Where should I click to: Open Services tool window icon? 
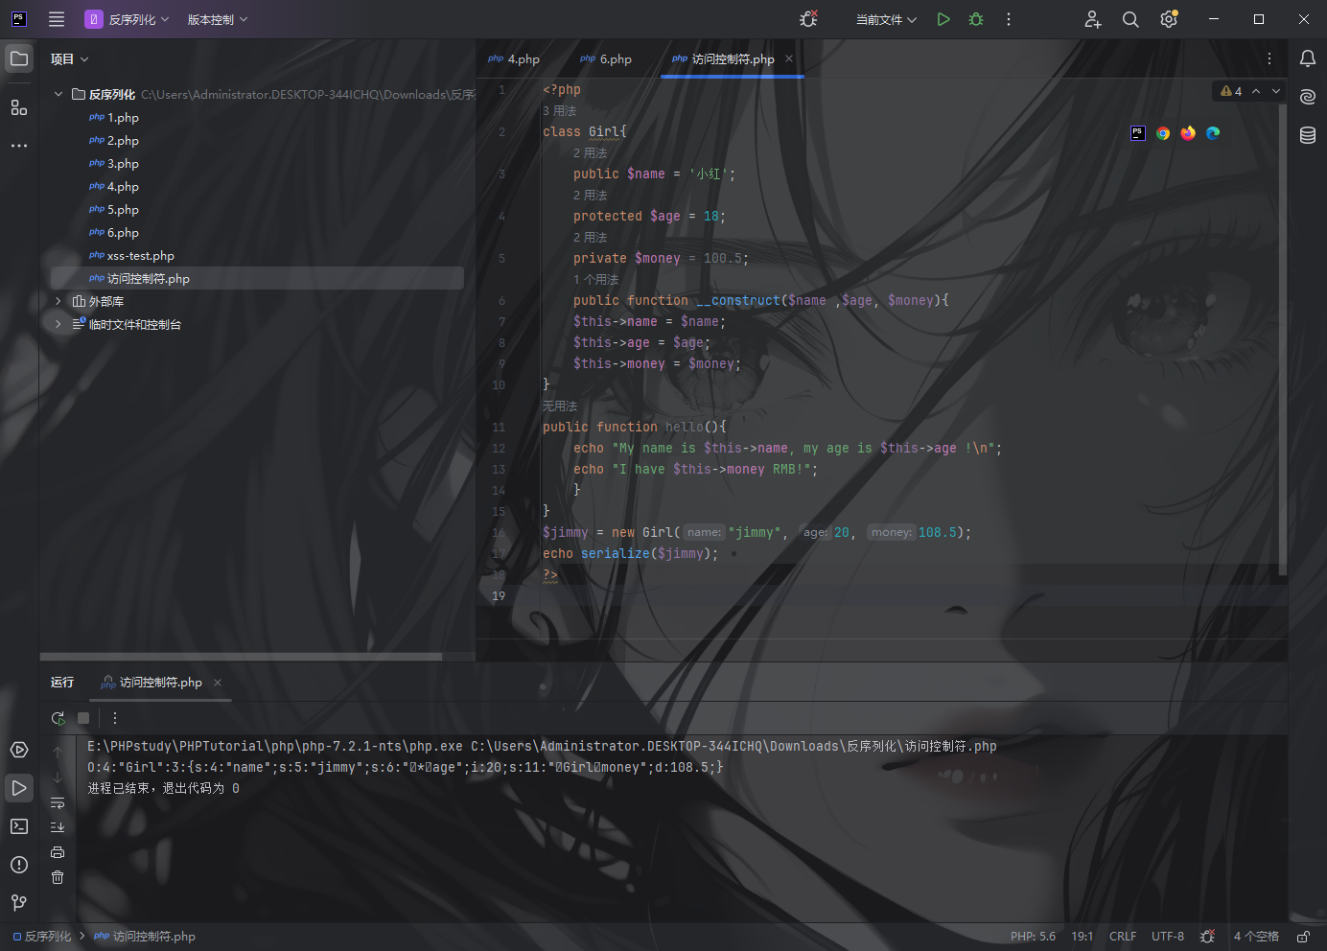[x=19, y=750]
